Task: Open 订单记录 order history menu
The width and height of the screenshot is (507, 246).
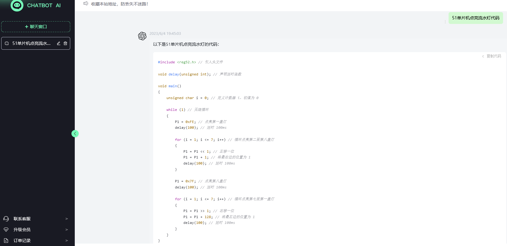Action: (x=36, y=241)
